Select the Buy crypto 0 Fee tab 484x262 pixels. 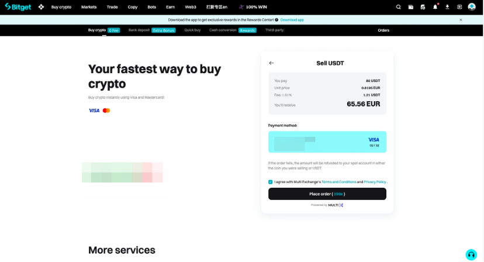pyautogui.click(x=103, y=30)
